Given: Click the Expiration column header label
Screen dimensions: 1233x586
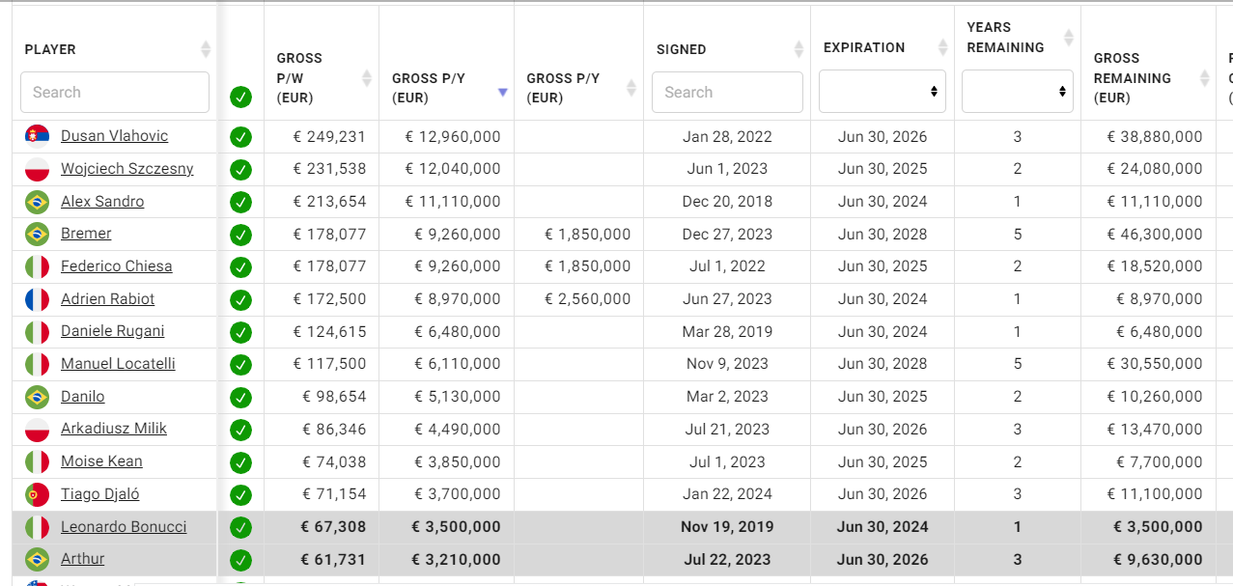Looking at the screenshot, I should [x=864, y=47].
